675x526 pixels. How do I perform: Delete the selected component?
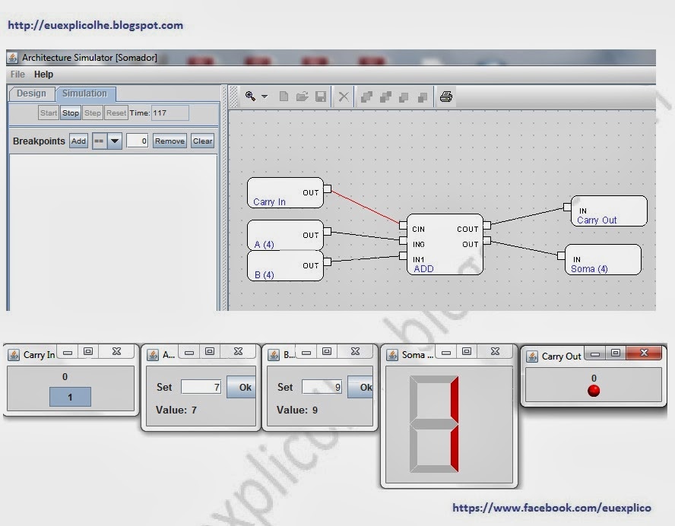point(343,96)
